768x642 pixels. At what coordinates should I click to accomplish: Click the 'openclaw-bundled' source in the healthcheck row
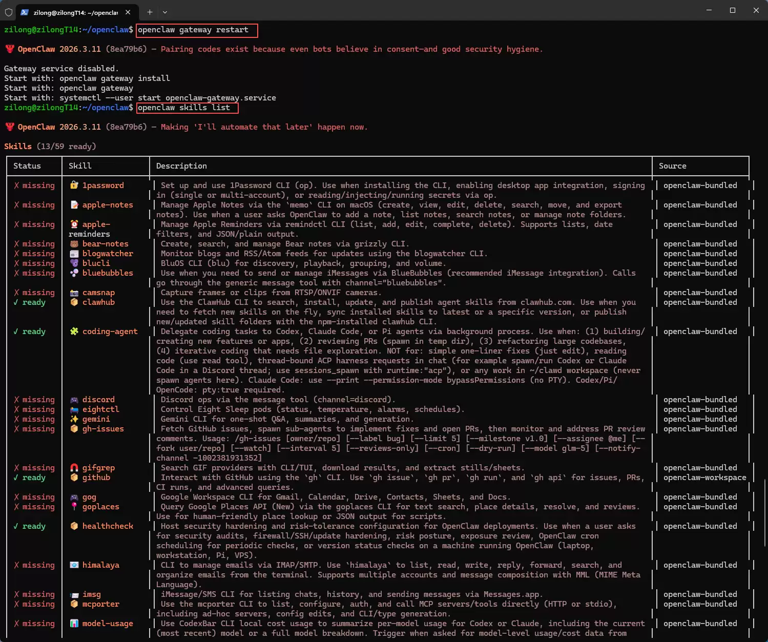(x=700, y=526)
